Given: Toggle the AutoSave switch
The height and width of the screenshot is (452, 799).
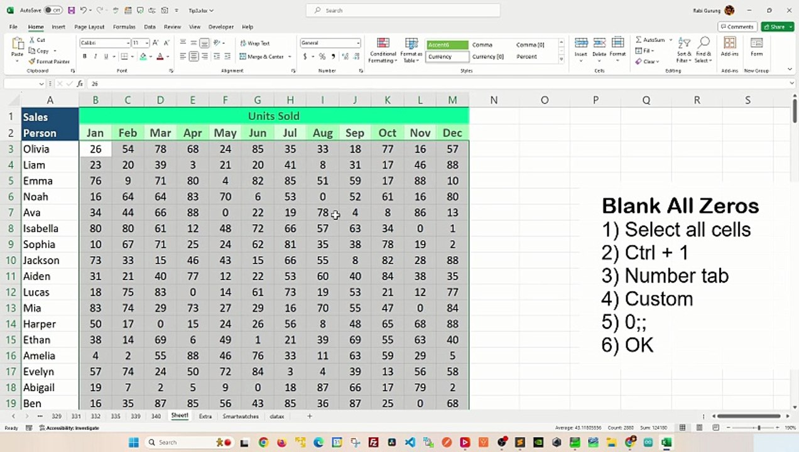Looking at the screenshot, I should [x=53, y=10].
